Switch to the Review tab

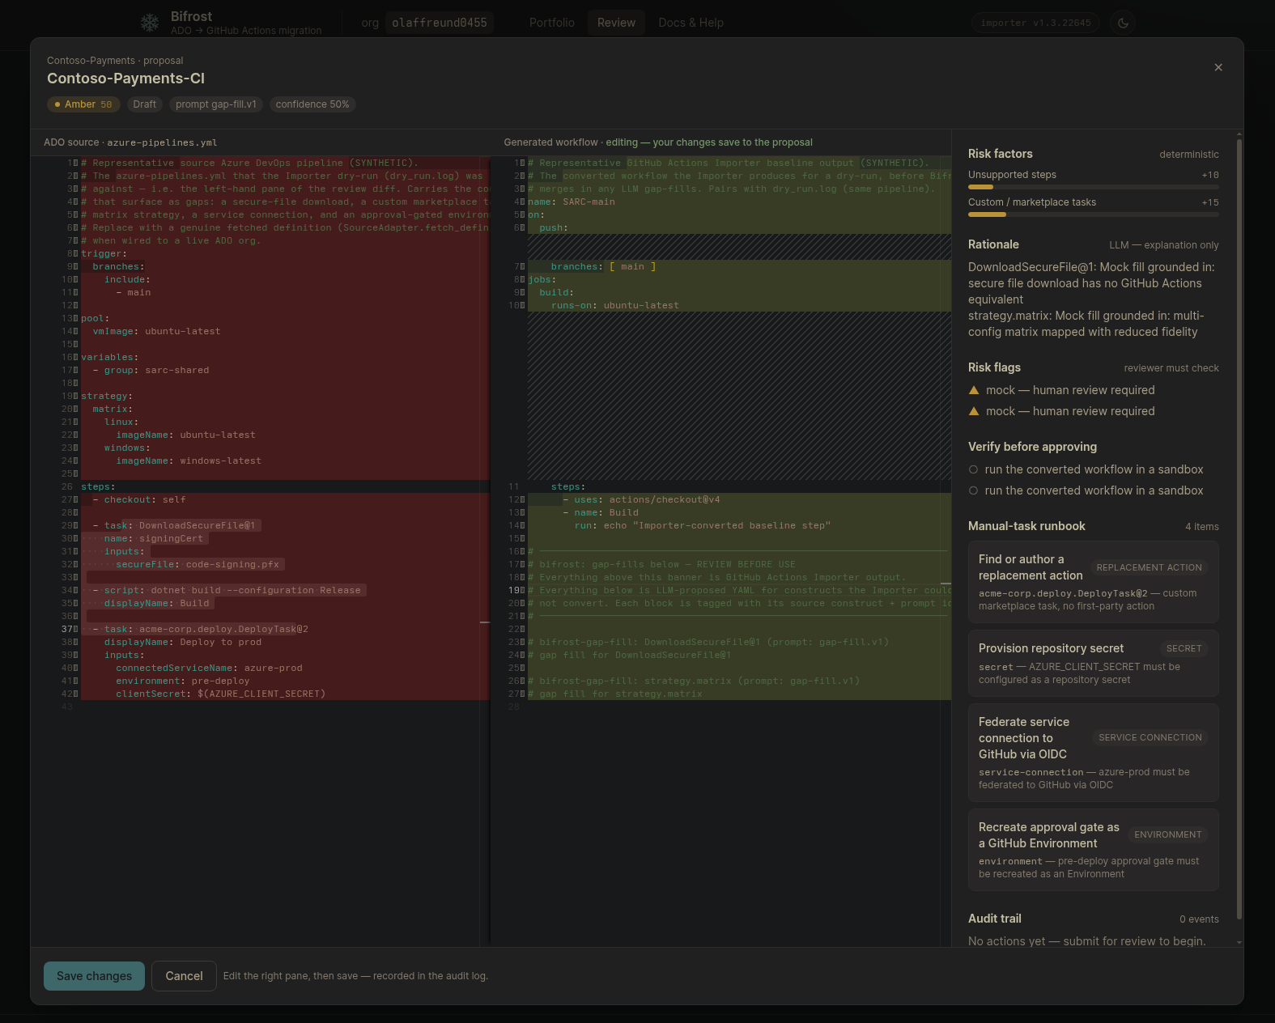(x=616, y=23)
